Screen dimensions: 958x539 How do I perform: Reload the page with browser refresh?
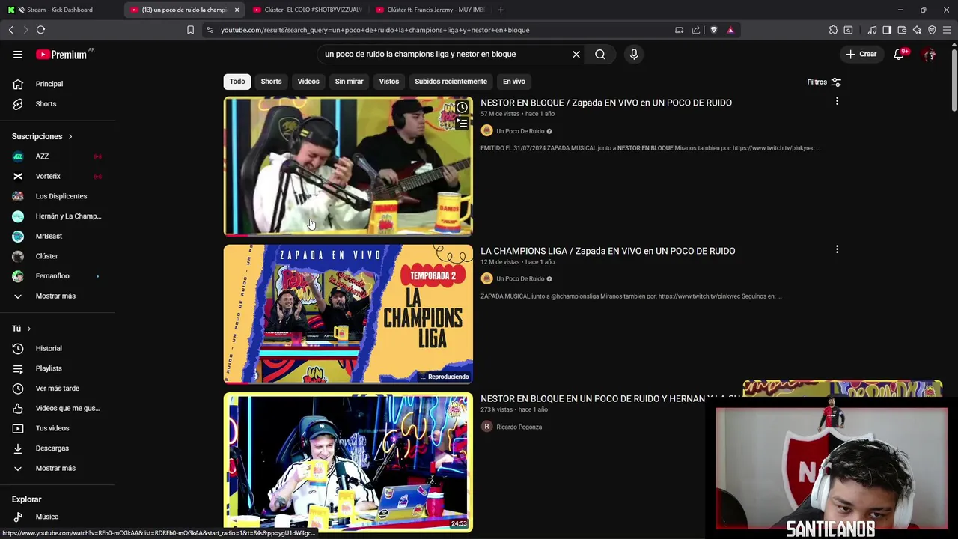(40, 30)
